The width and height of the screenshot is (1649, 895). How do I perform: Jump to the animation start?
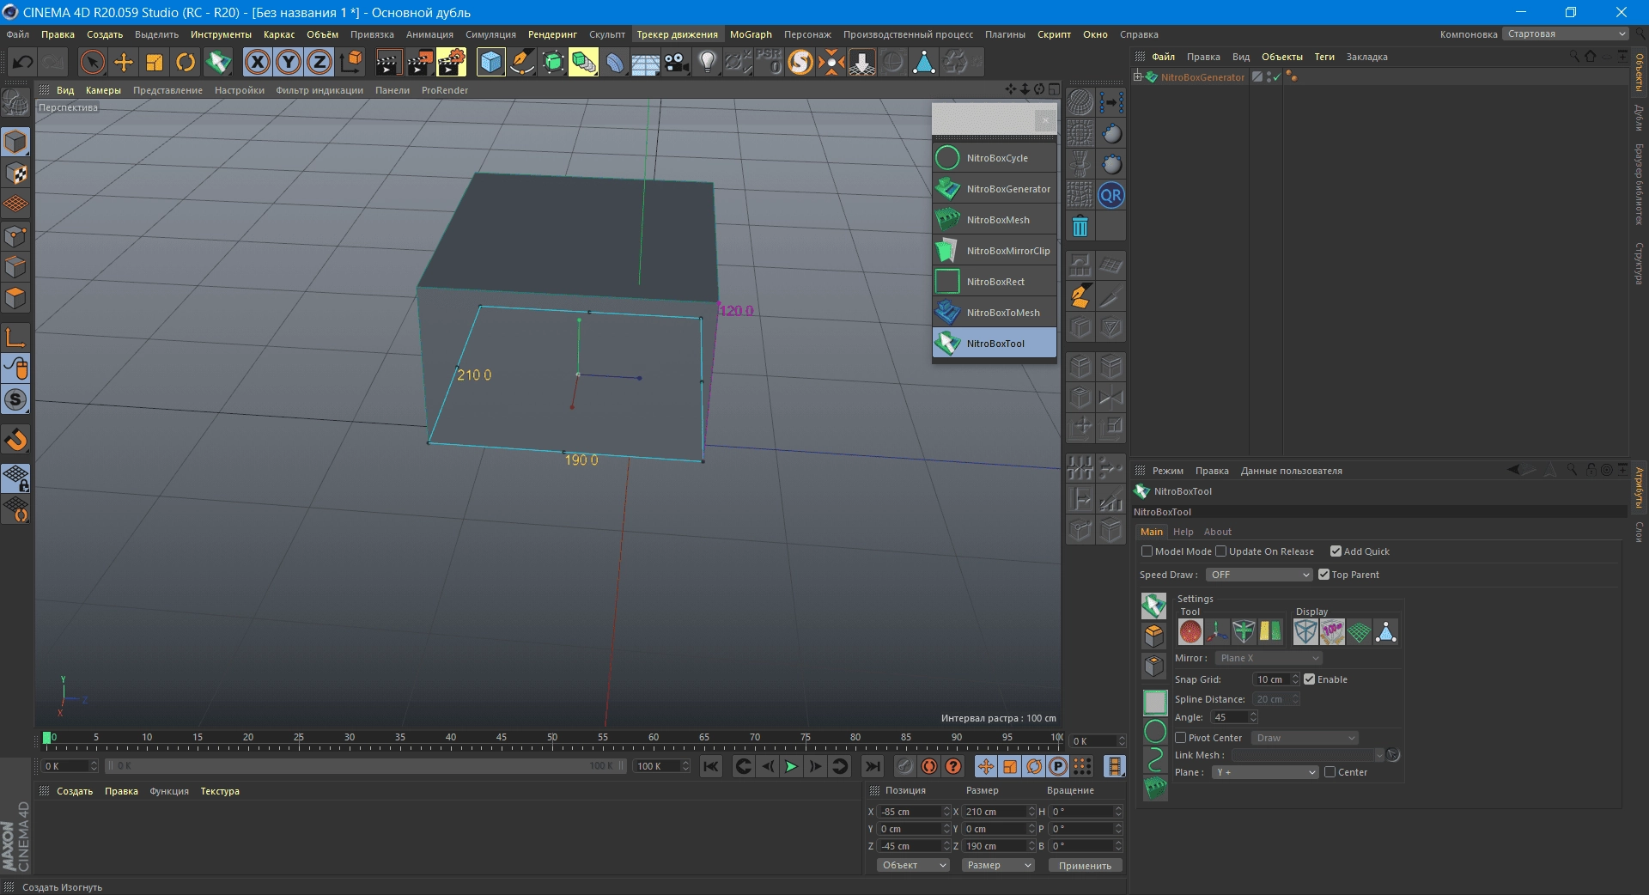coord(711,766)
